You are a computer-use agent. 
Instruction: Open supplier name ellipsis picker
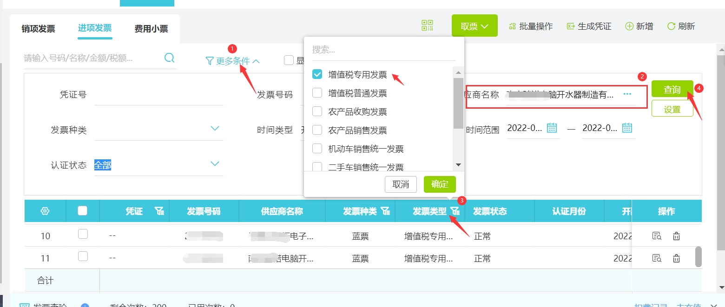click(627, 94)
